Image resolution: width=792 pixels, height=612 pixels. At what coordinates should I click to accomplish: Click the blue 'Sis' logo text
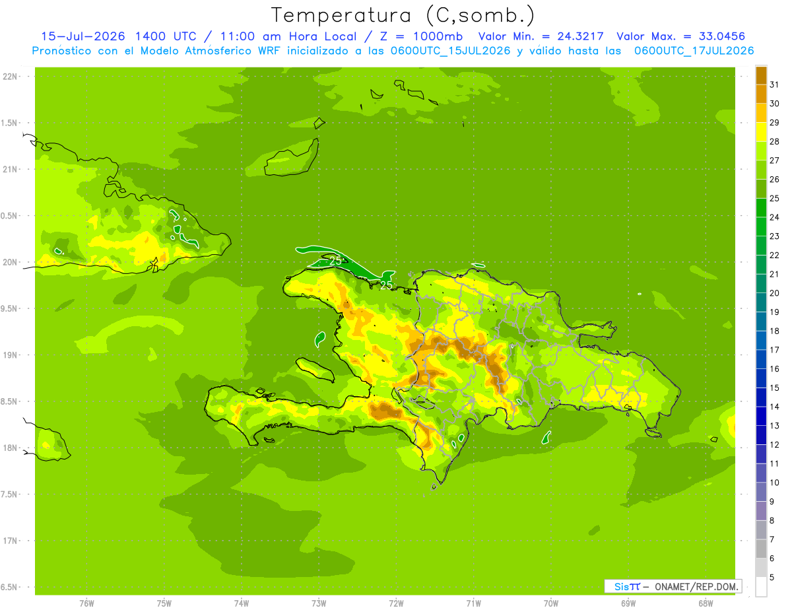[621, 586]
